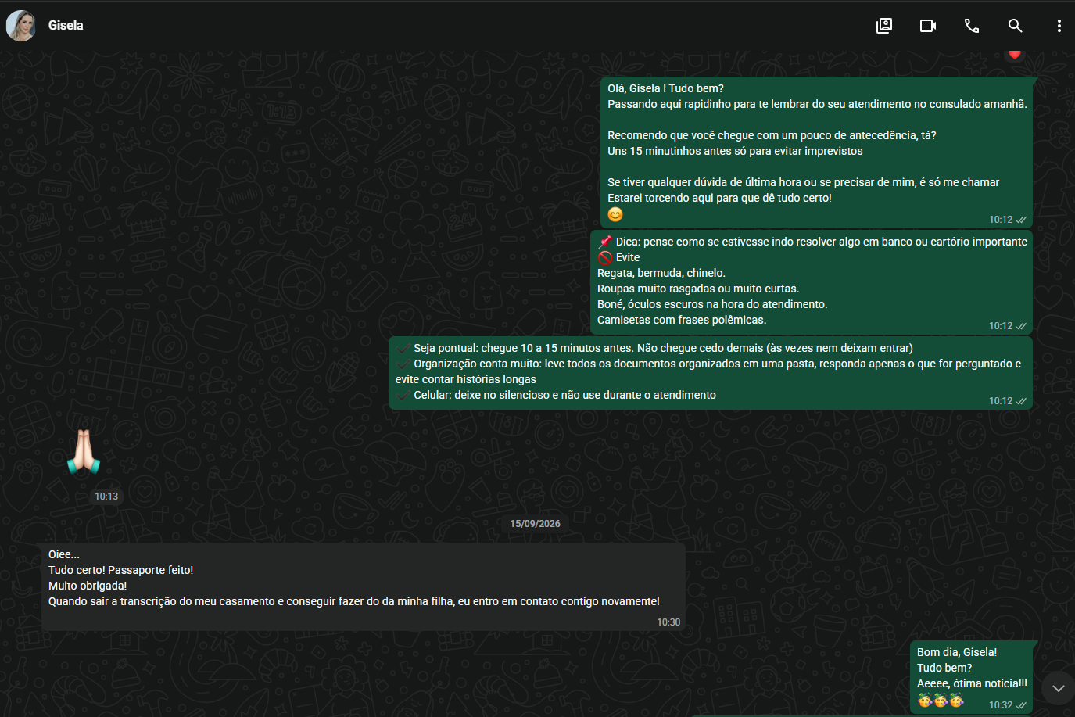Select Gisela's 'Passaporte feito!' message bubble
This screenshot has height=717, width=1075.
coord(364,587)
